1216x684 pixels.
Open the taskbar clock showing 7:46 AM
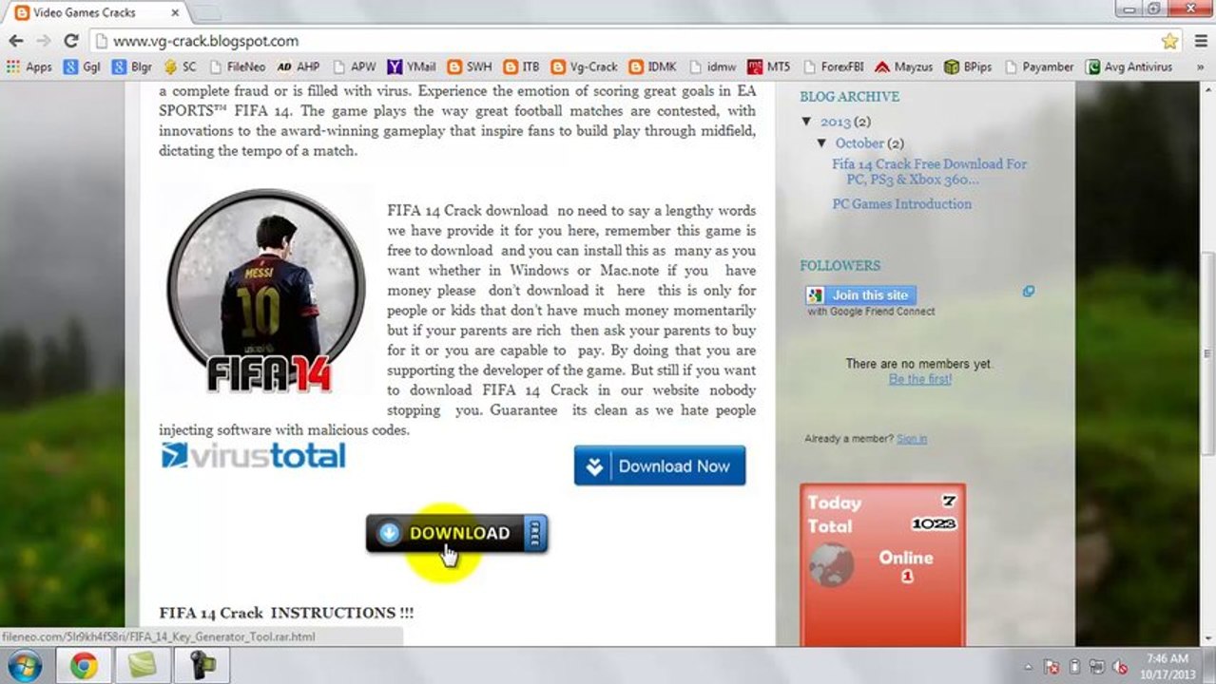click(1167, 666)
